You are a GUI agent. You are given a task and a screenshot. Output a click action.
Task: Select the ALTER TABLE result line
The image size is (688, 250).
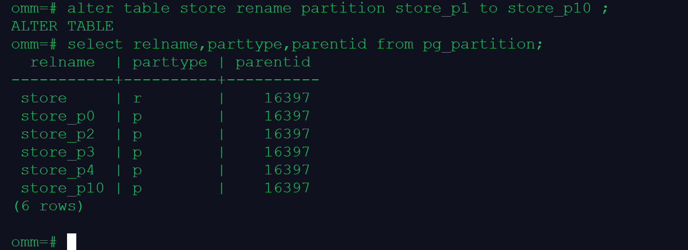(x=62, y=26)
